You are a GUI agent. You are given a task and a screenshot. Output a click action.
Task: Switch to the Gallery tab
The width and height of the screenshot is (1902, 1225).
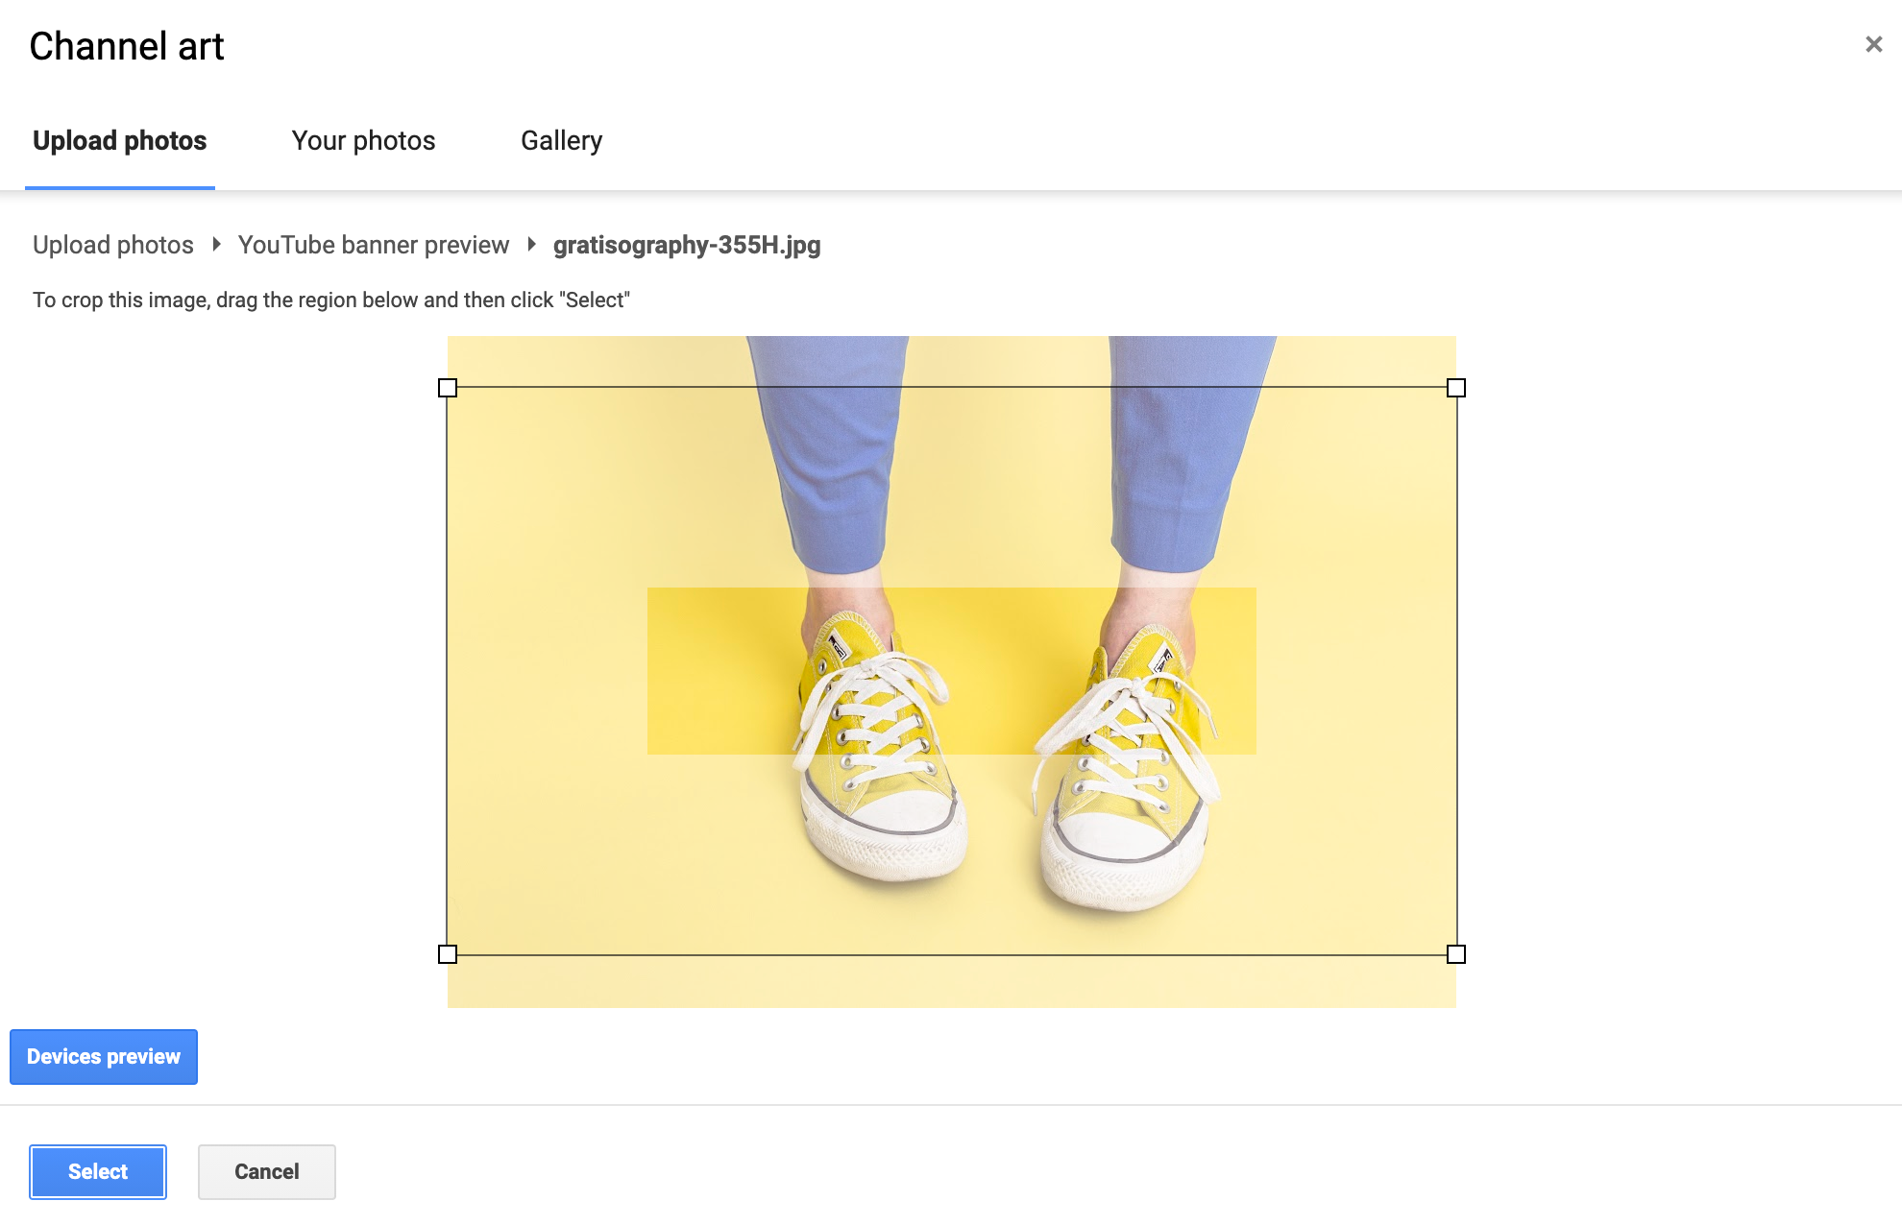pyautogui.click(x=561, y=140)
